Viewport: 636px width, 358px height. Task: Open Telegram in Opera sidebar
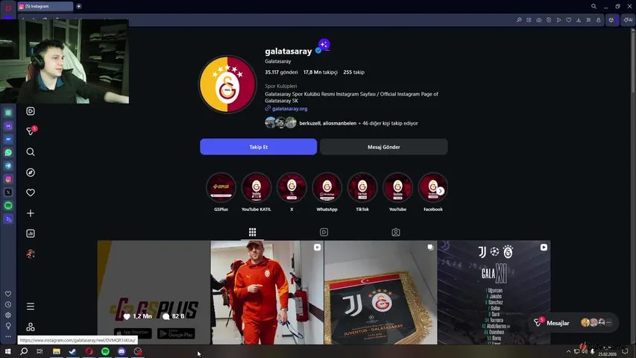8,166
